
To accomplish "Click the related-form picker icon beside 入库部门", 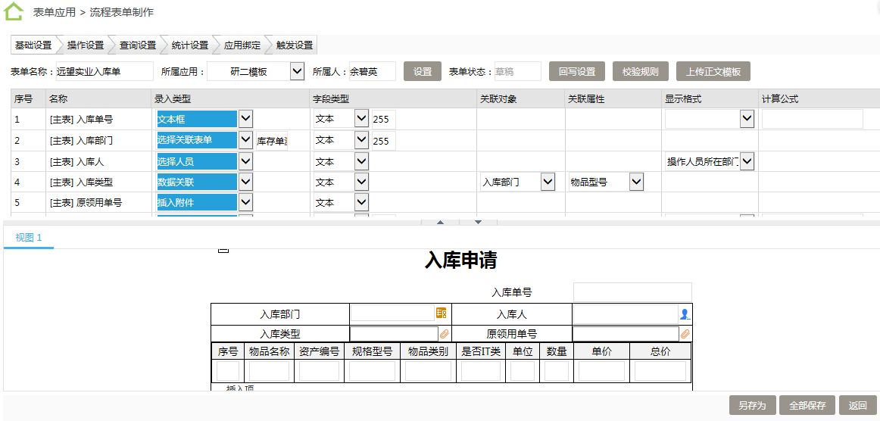I will point(441,313).
